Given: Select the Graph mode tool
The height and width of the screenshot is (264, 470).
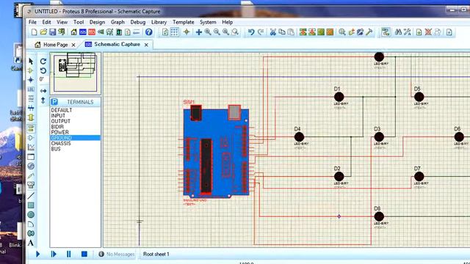Looking at the screenshot, I should point(31,147).
